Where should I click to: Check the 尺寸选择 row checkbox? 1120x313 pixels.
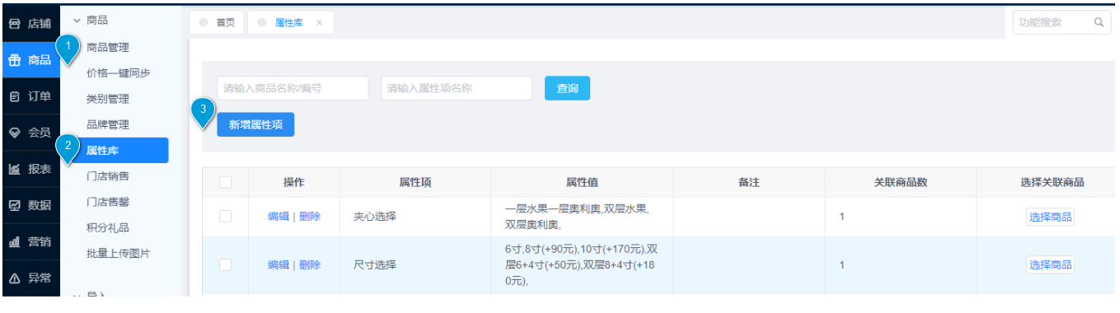click(225, 264)
